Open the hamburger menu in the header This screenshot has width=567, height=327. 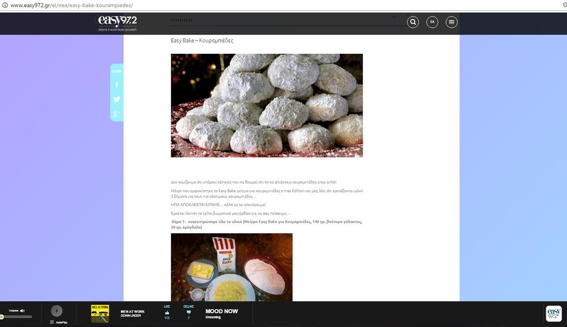coord(451,22)
